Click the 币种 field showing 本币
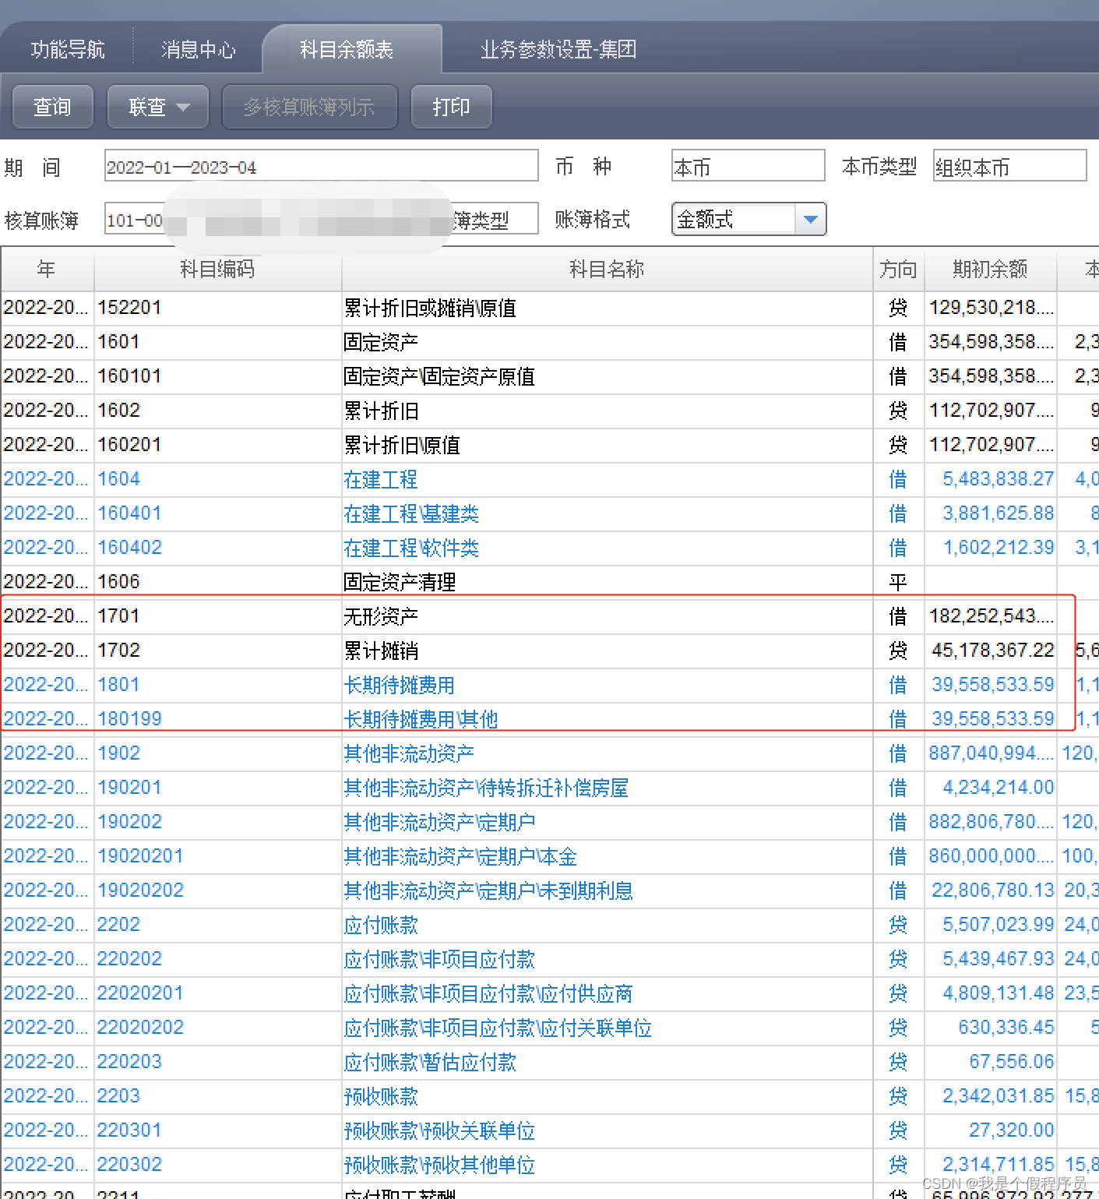Screen dimensions: 1099x1199 click(748, 166)
